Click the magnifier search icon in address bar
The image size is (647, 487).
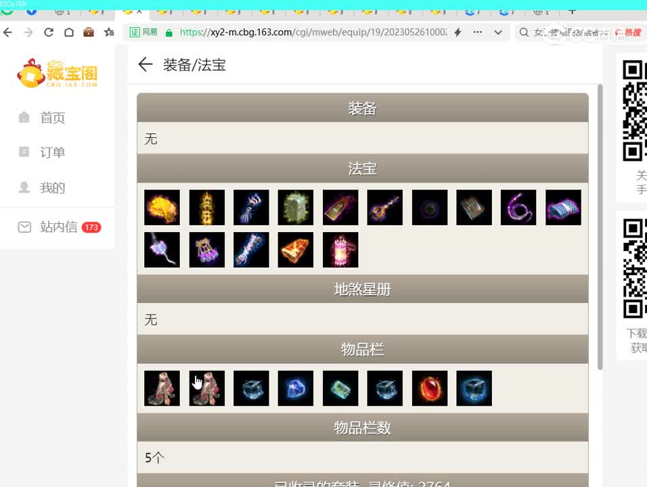(524, 32)
